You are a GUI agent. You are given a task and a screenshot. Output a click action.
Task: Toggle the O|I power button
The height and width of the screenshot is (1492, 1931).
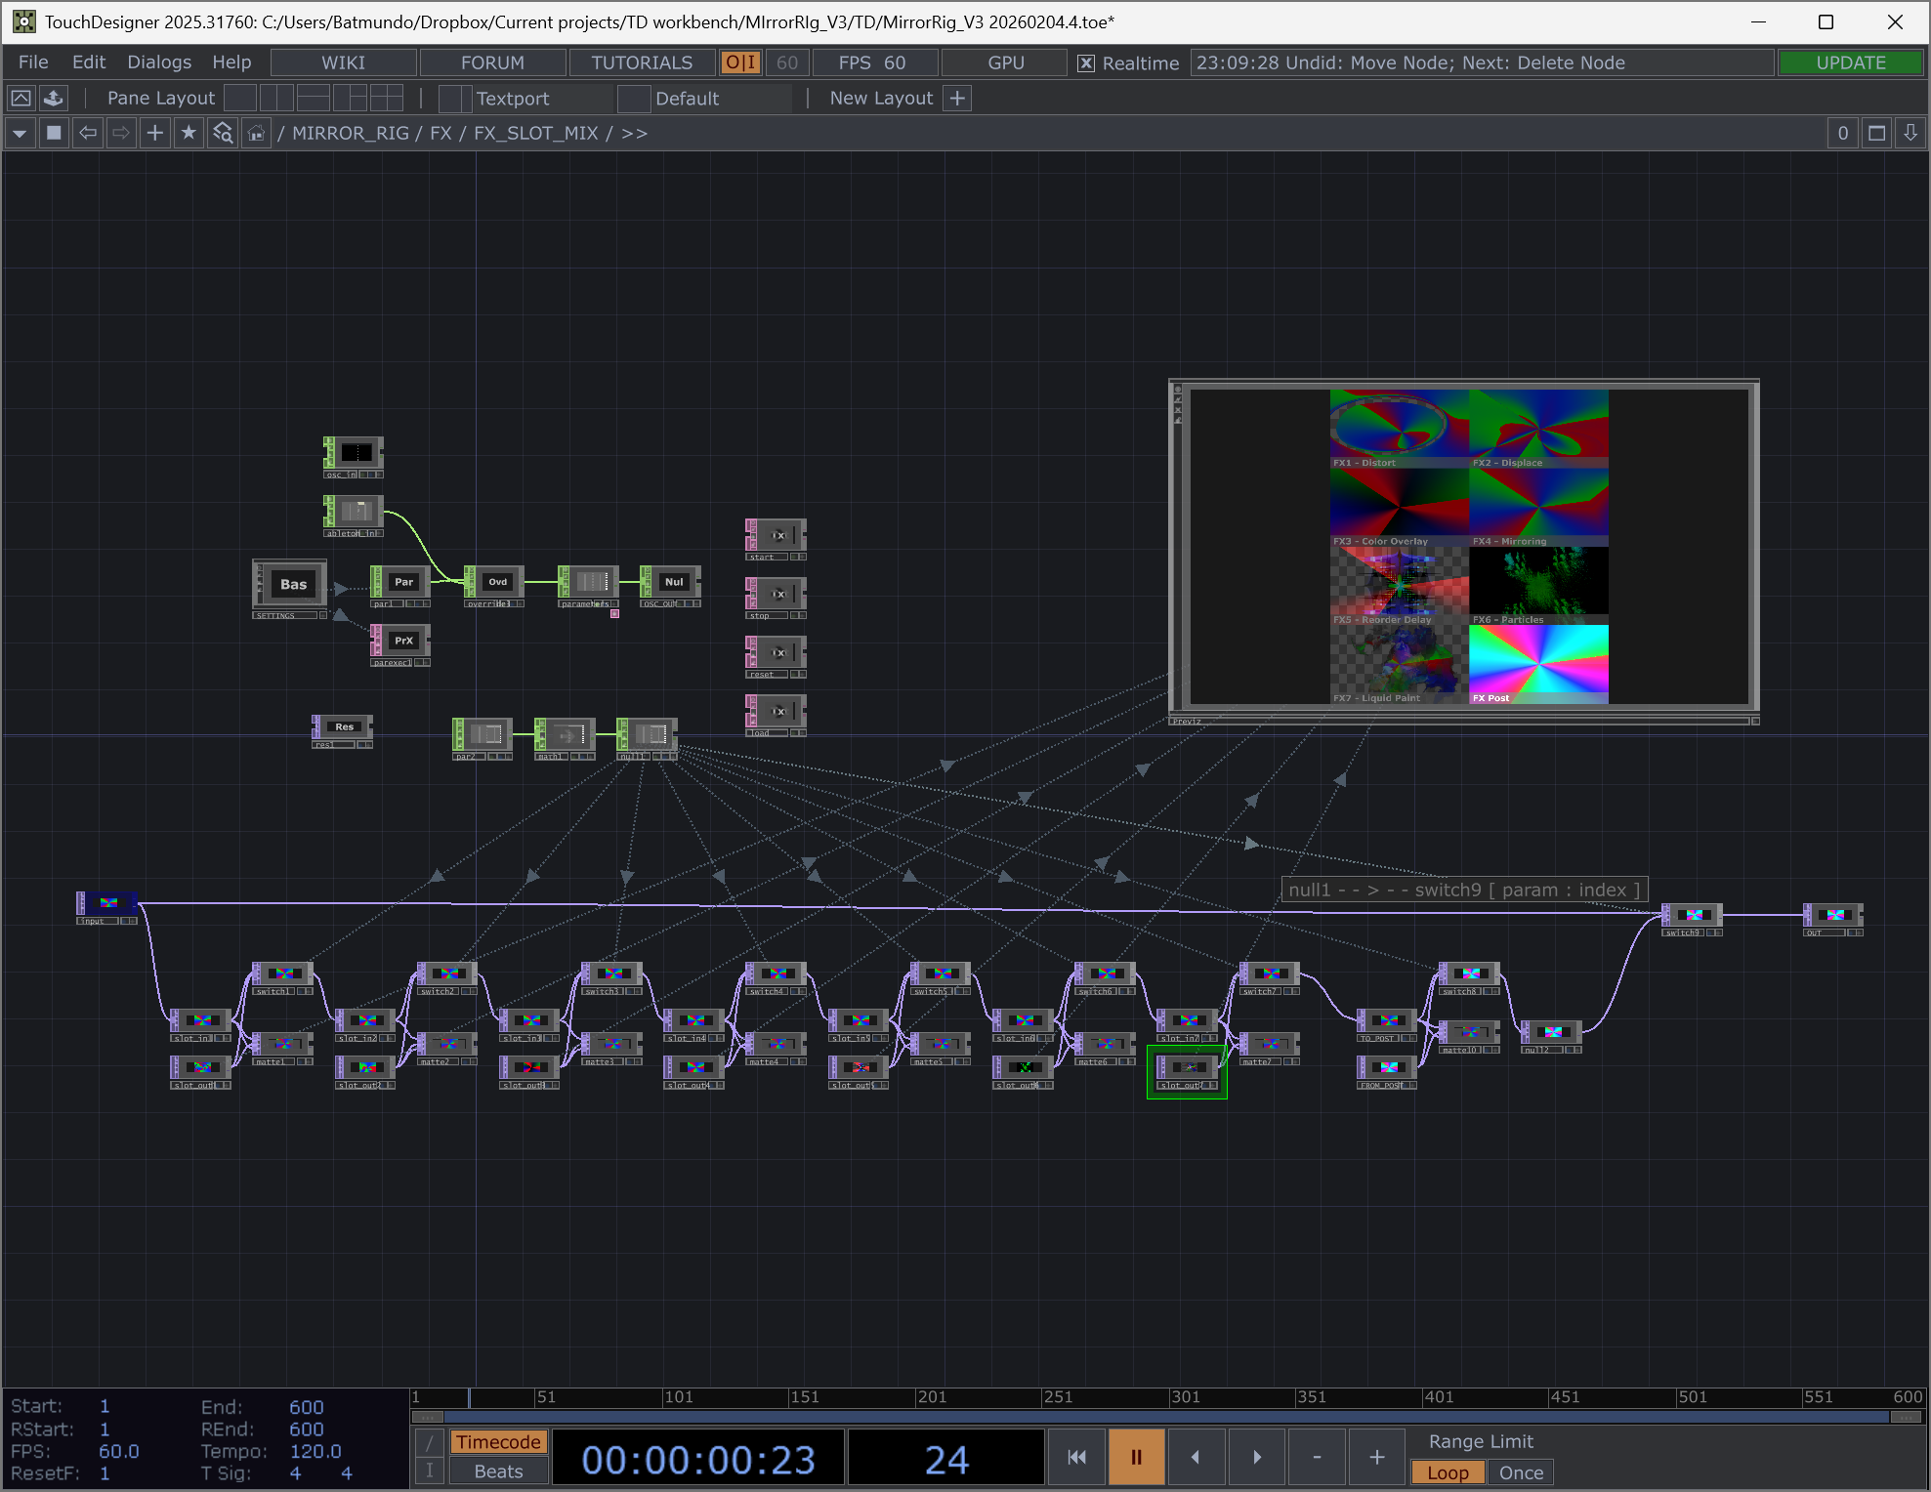click(x=739, y=62)
